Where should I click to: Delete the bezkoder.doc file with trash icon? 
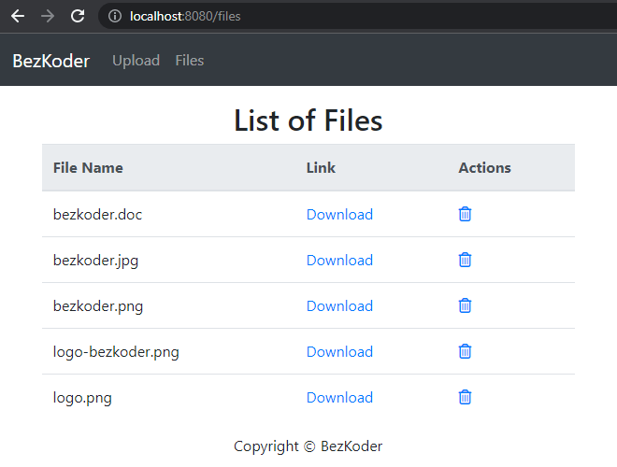(x=465, y=214)
